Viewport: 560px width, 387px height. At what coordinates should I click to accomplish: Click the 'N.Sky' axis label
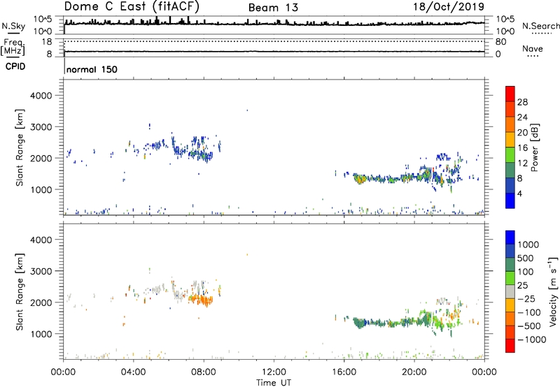click(13, 26)
